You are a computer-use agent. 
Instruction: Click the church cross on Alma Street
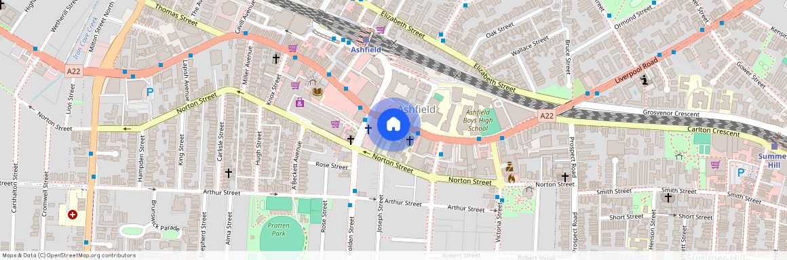(229, 173)
